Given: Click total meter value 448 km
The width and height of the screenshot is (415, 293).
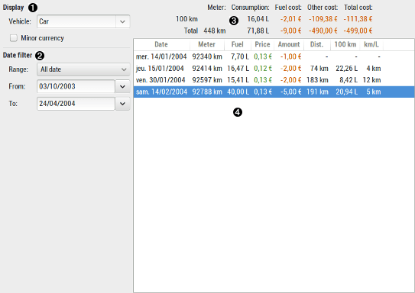Looking at the screenshot, I should tap(215, 31).
